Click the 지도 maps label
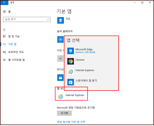 coord(68,19)
